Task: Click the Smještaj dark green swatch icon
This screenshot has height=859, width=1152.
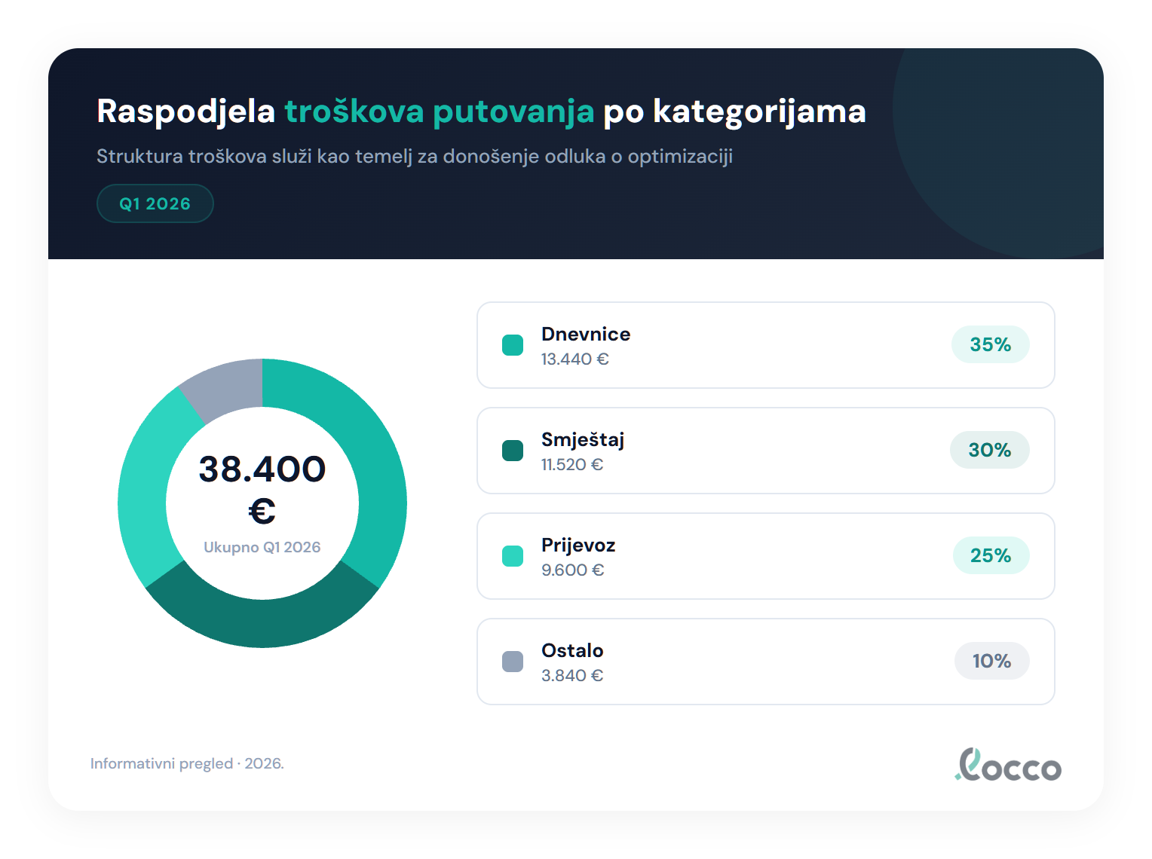Action: 512,450
